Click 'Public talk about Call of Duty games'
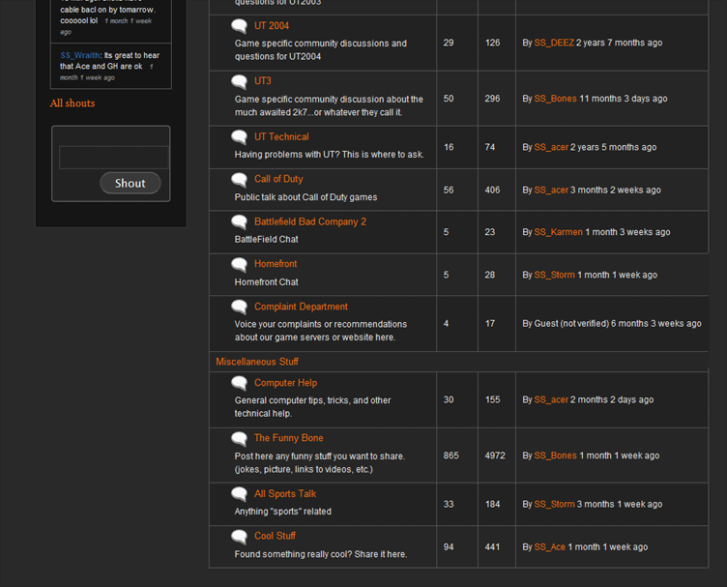This screenshot has width=727, height=587. [x=306, y=197]
